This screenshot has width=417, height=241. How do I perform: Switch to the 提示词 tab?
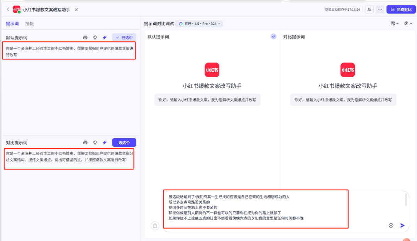(x=12, y=24)
